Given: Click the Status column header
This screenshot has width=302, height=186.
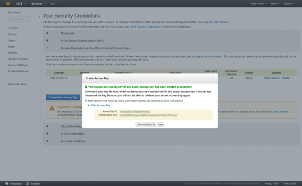Looking at the screenshot, I should pyautogui.click(x=249, y=73).
